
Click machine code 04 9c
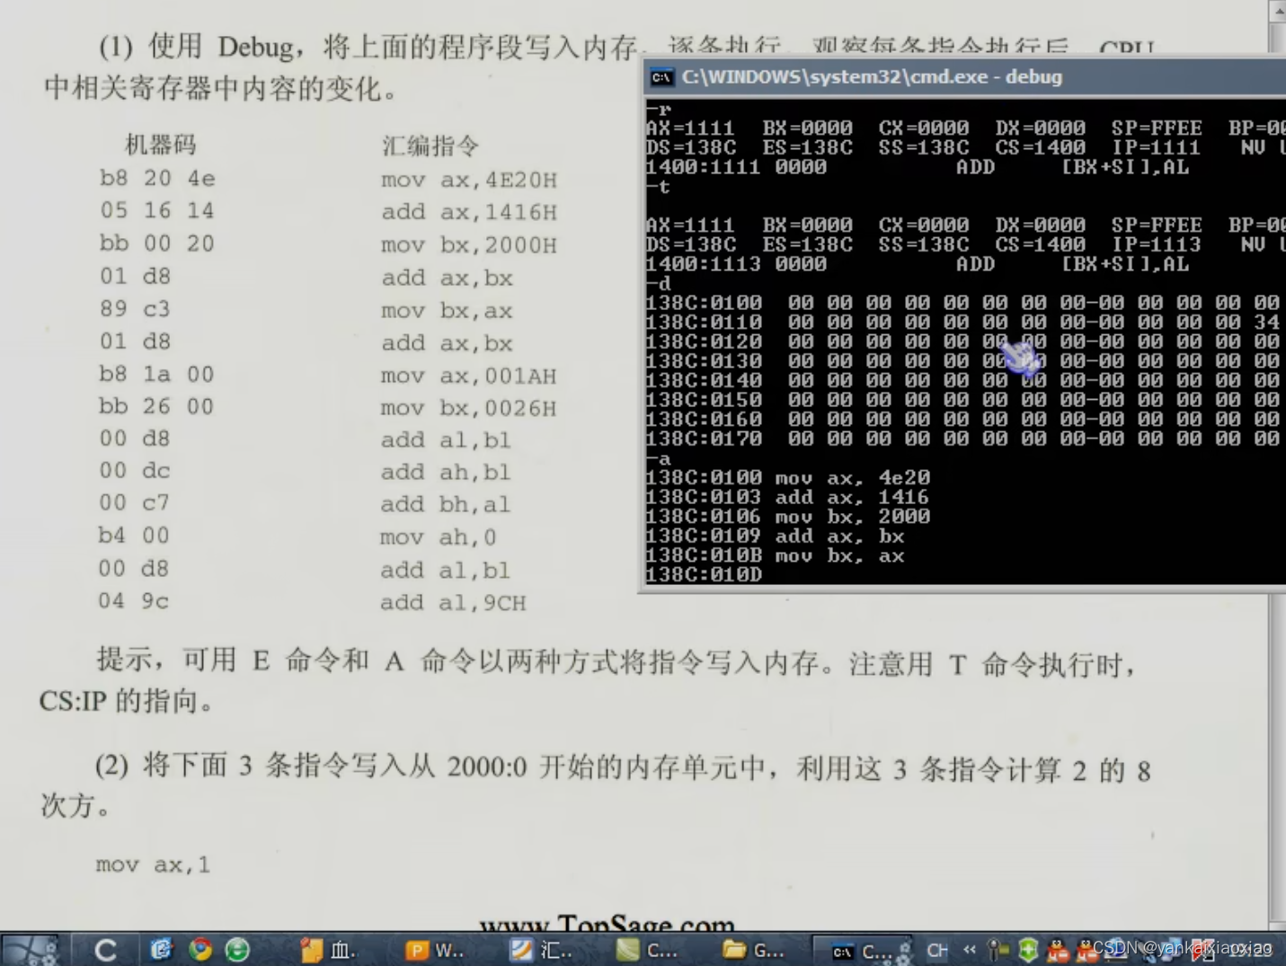134,600
